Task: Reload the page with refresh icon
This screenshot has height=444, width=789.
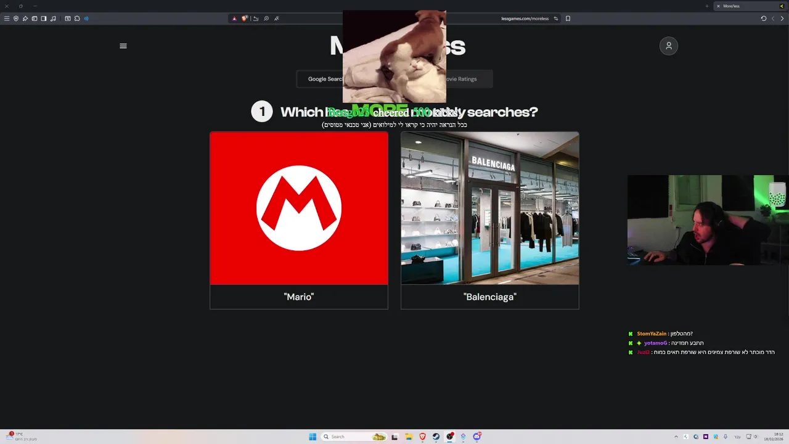Action: tap(764, 18)
